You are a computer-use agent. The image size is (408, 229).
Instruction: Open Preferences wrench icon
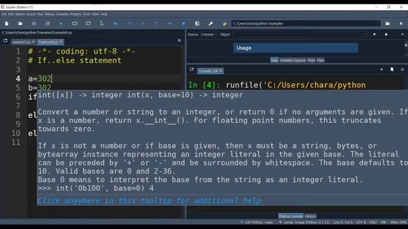click(x=211, y=24)
